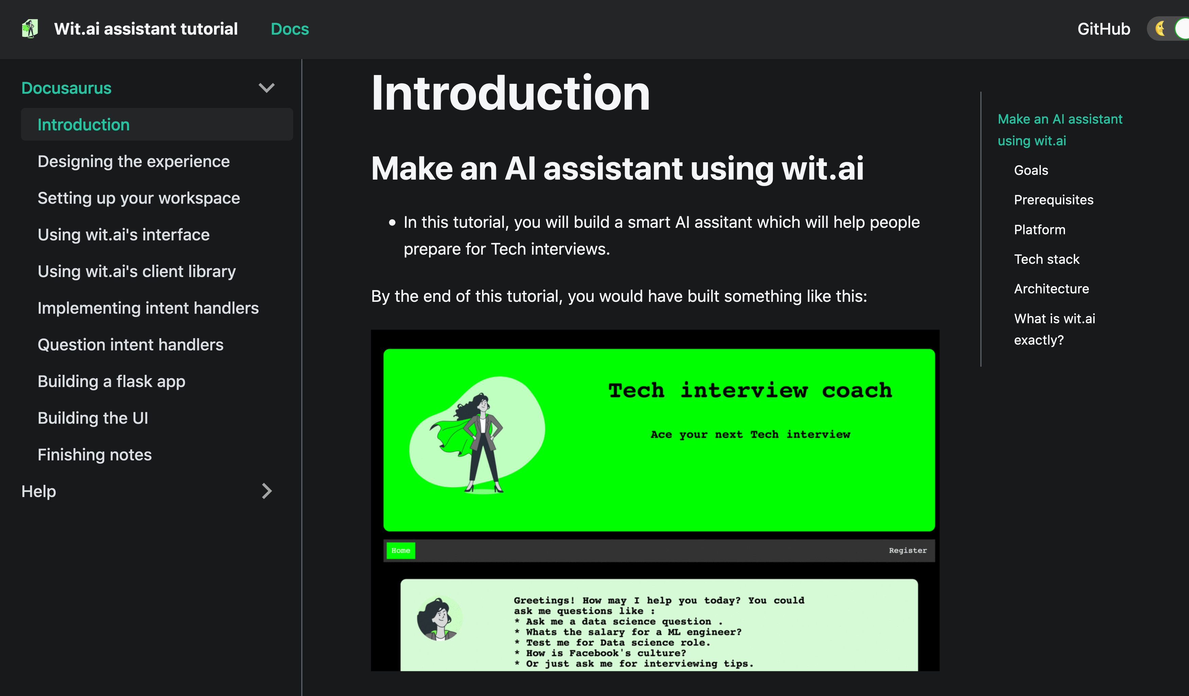This screenshot has width=1189, height=696.
Task: Click the assistant avatar in chat bubble
Action: (439, 618)
